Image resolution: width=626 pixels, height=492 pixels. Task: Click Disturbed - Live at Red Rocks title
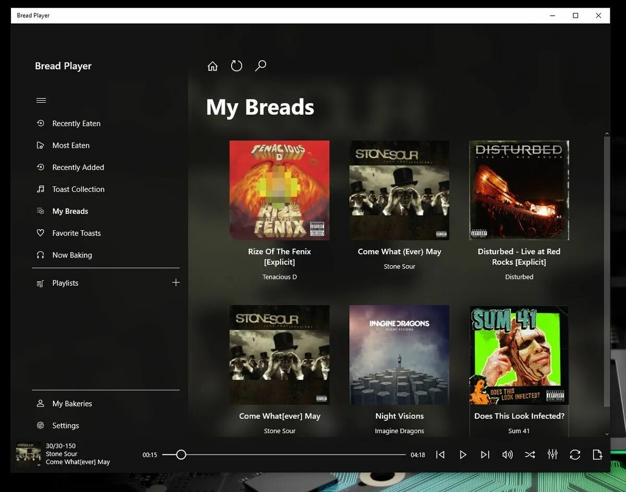click(519, 256)
